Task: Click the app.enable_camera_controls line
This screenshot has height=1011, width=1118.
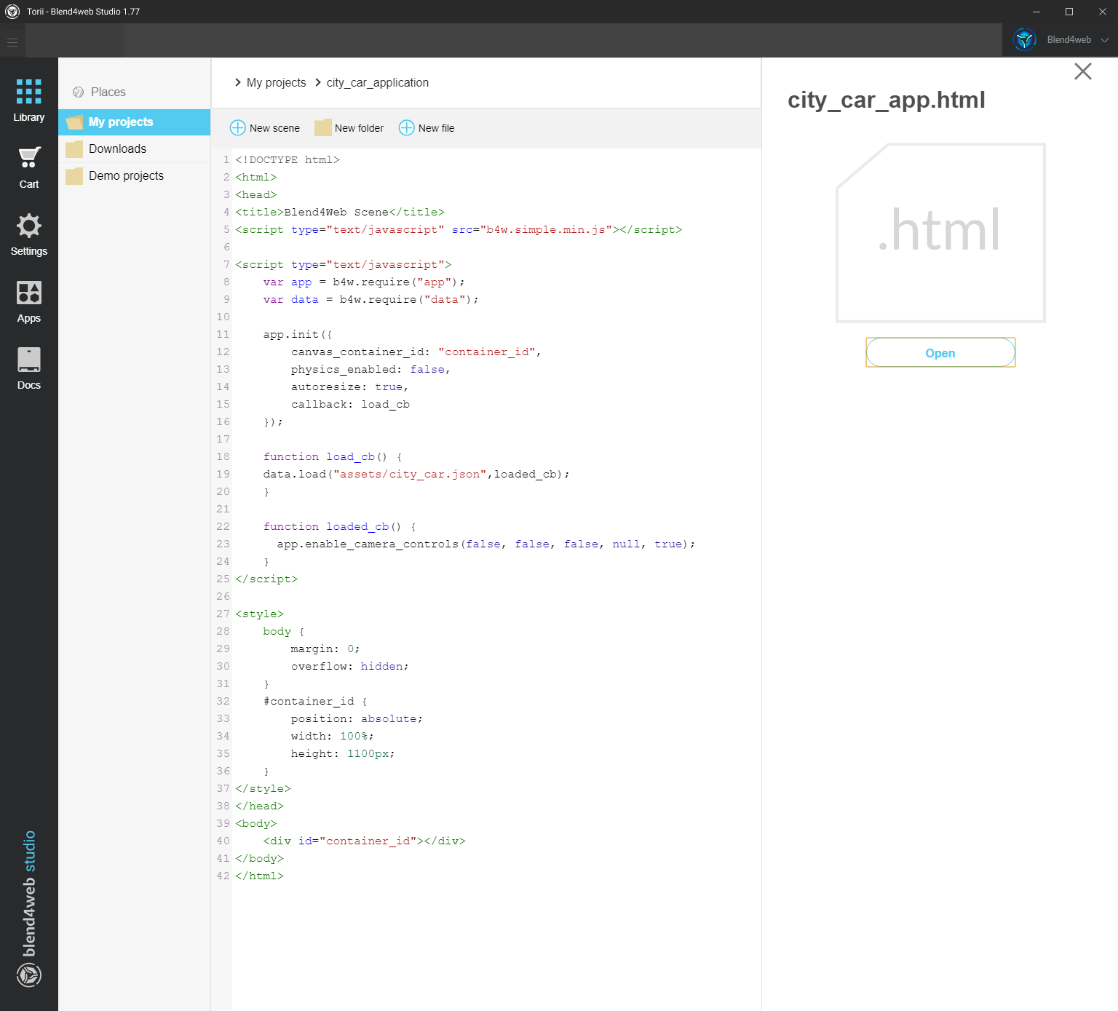Action: coord(486,544)
